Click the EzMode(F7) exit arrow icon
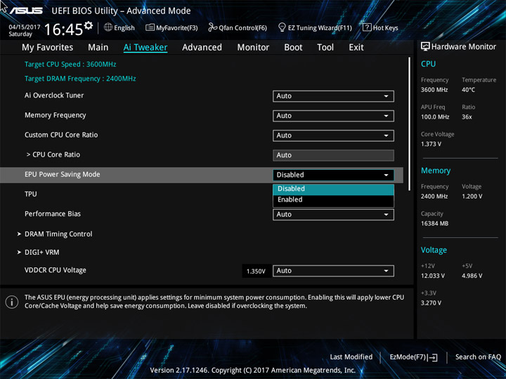506x379 pixels. [x=433, y=357]
